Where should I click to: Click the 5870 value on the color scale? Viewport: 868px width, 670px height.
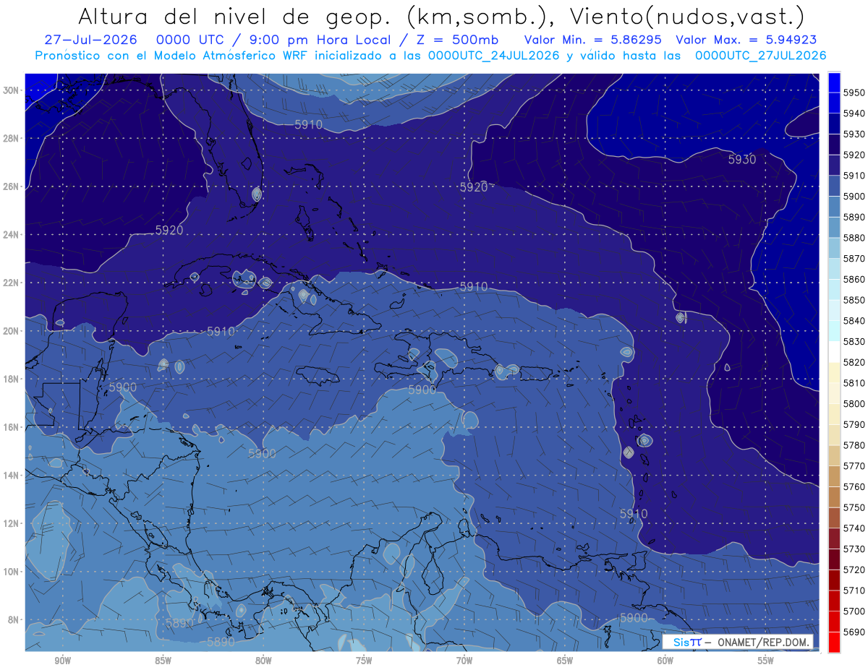(x=854, y=259)
